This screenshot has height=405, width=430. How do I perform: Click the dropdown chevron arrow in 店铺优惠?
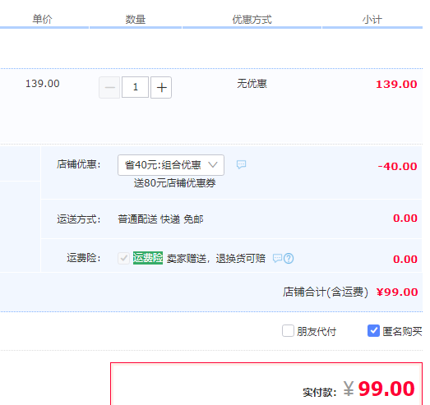tap(213, 164)
